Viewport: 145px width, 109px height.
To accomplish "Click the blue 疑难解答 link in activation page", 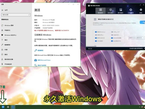I will click(x=40, y=50).
